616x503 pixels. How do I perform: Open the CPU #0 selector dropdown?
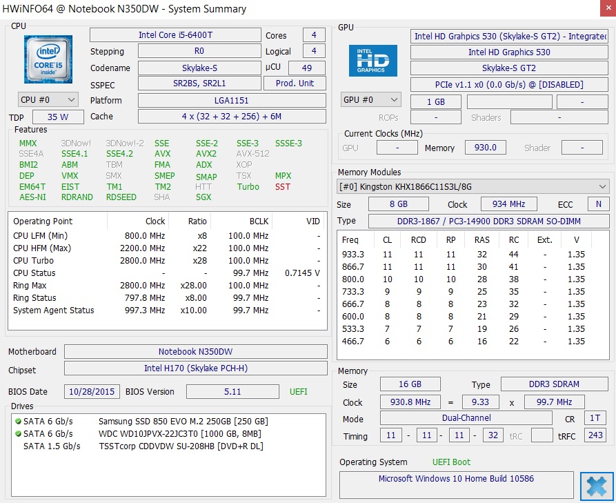48,100
